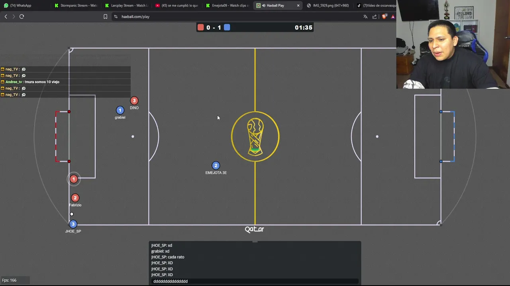Viewport: 510px width, 286px height.
Task: Open the translate page icon
Action: (x=365, y=17)
